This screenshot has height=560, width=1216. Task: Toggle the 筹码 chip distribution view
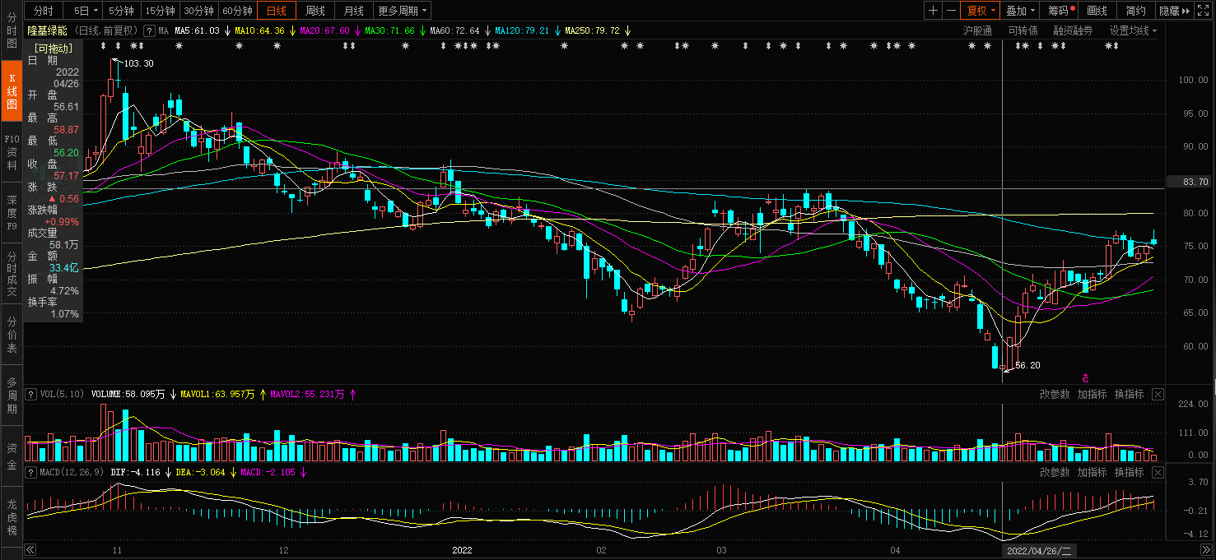point(1060,11)
